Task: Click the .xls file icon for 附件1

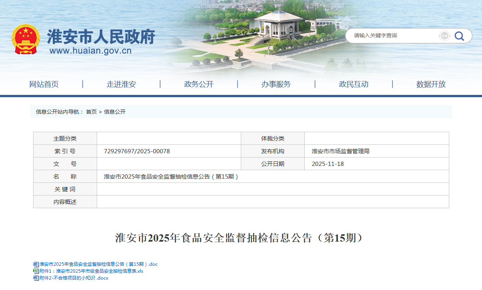Action: click(x=36, y=271)
